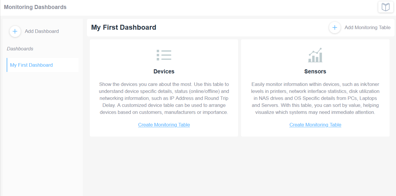Click the Devices list icon
Screen dimensions: 396x196
164,55
